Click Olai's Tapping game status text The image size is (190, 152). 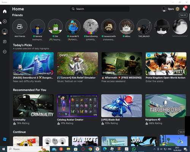[x=55, y=40]
